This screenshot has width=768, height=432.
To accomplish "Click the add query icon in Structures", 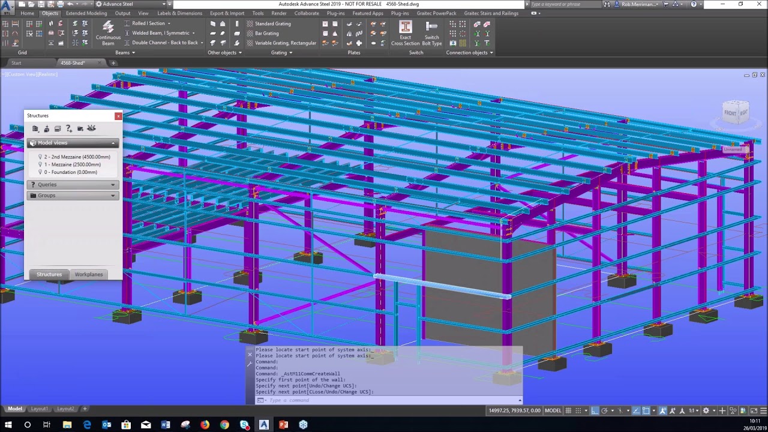I will (68, 128).
